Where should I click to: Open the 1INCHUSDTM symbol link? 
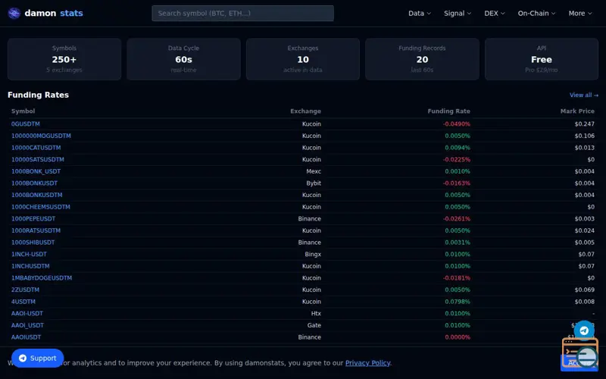pos(30,266)
